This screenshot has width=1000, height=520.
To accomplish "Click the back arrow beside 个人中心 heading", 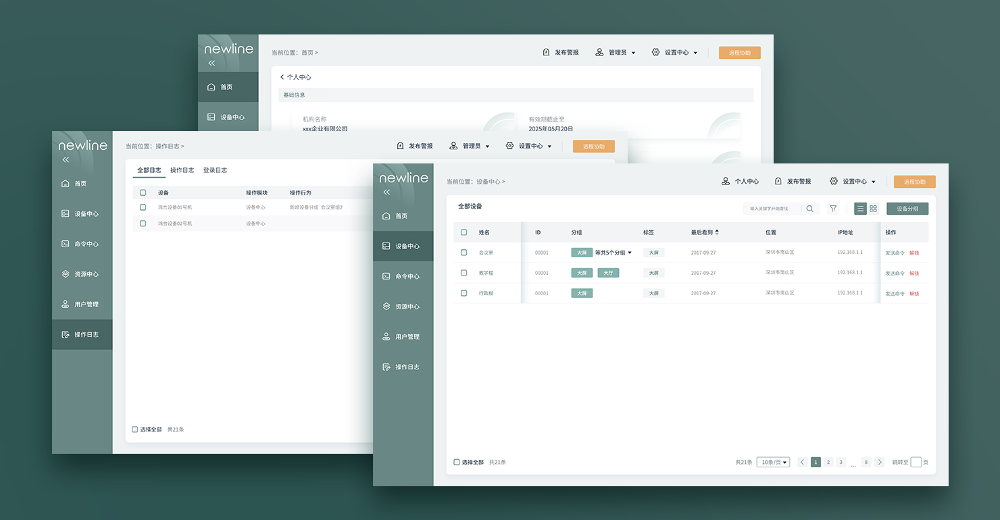I will [x=282, y=77].
